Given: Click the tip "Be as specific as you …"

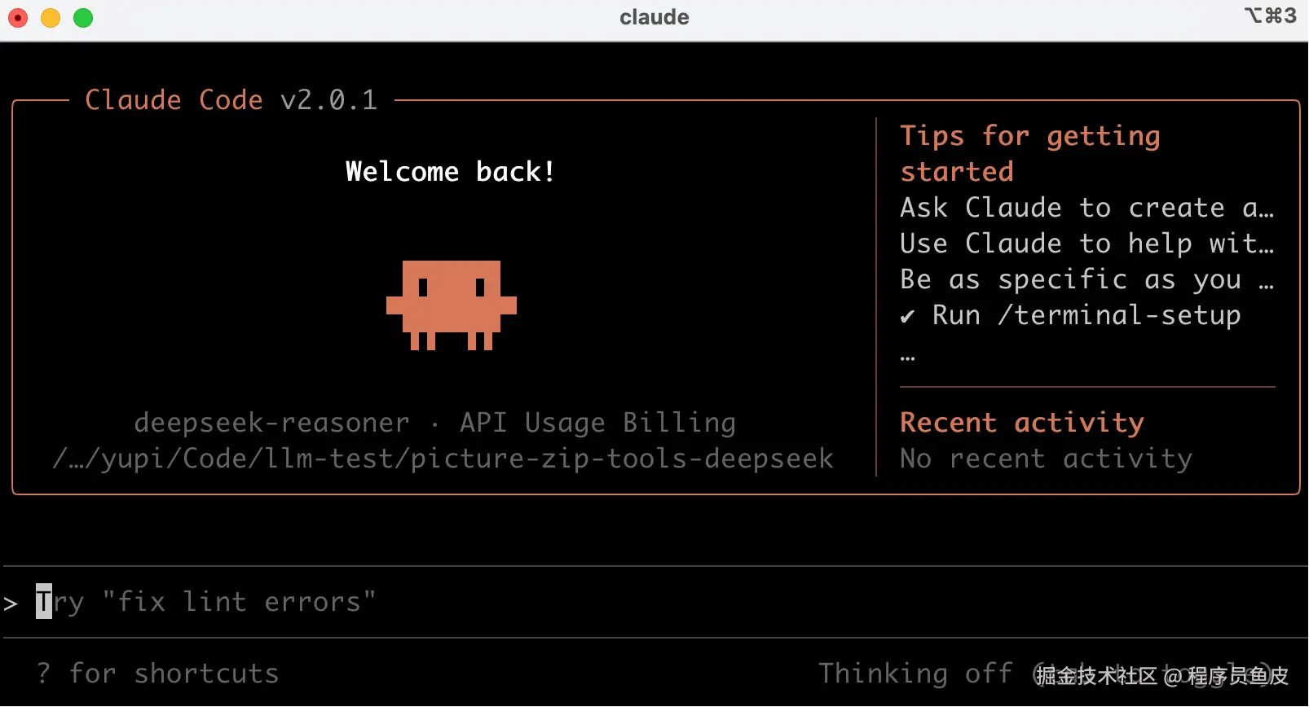Looking at the screenshot, I should click(1087, 279).
